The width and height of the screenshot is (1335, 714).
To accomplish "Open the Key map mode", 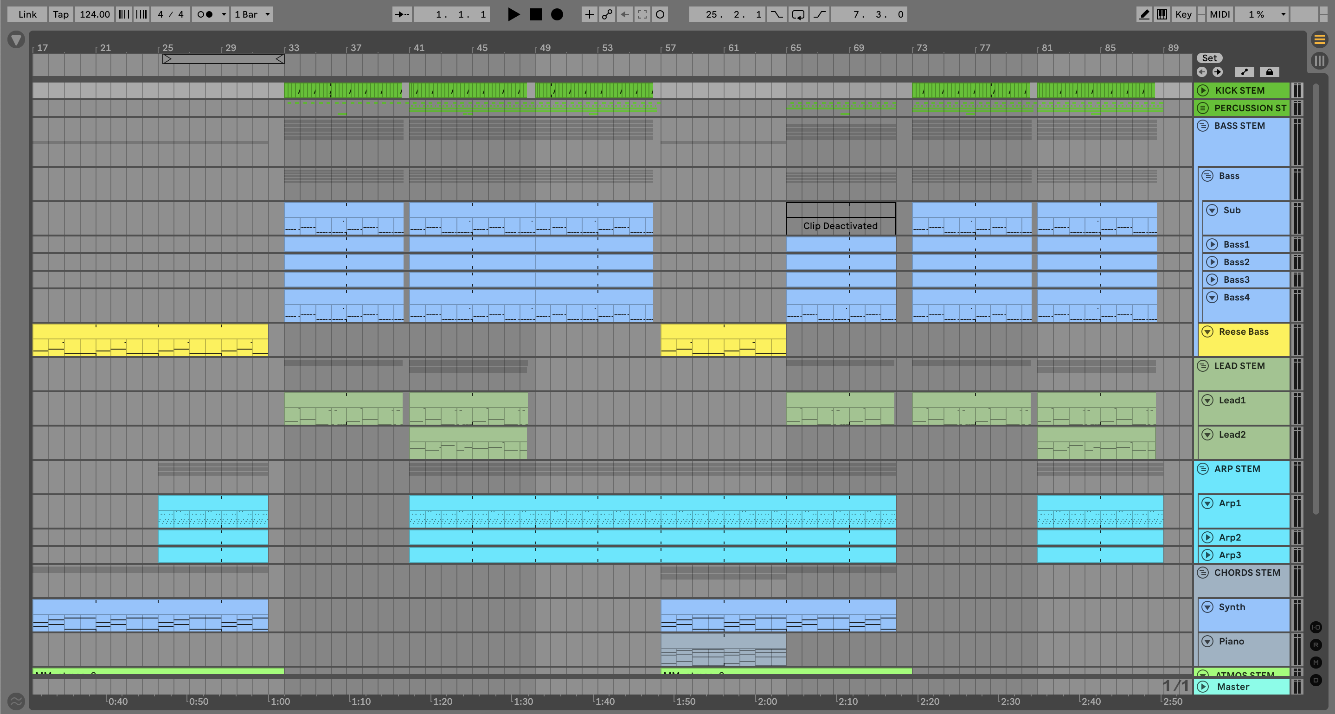I will 1183,14.
